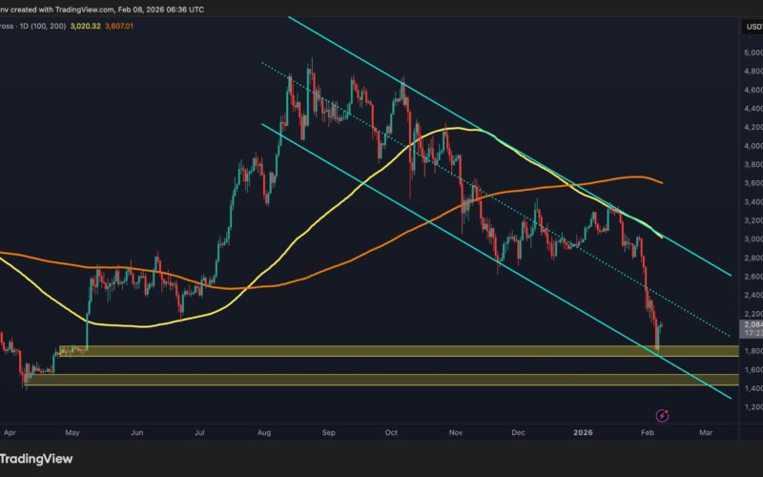Click the 5,000 level on price axis
763x477 pixels.
click(751, 52)
